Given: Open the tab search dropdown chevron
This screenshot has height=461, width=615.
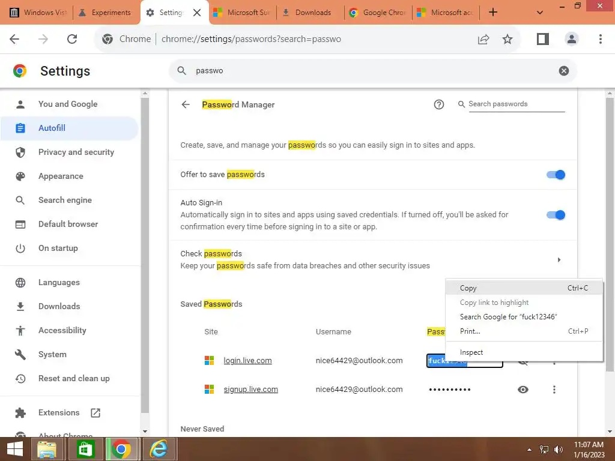Looking at the screenshot, I should click(540, 13).
